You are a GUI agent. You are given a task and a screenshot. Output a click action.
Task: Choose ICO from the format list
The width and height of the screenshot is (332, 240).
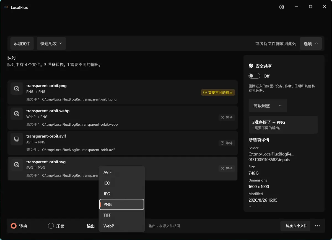(122, 183)
